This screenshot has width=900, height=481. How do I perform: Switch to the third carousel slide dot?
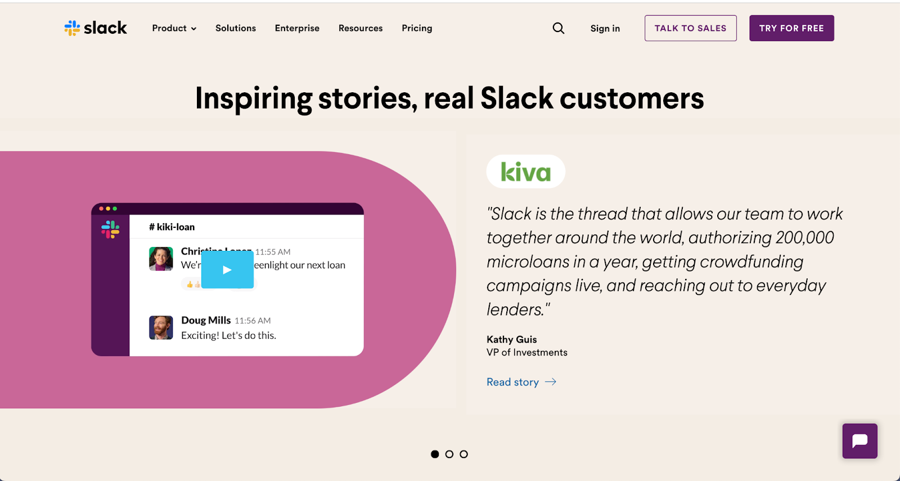463,454
